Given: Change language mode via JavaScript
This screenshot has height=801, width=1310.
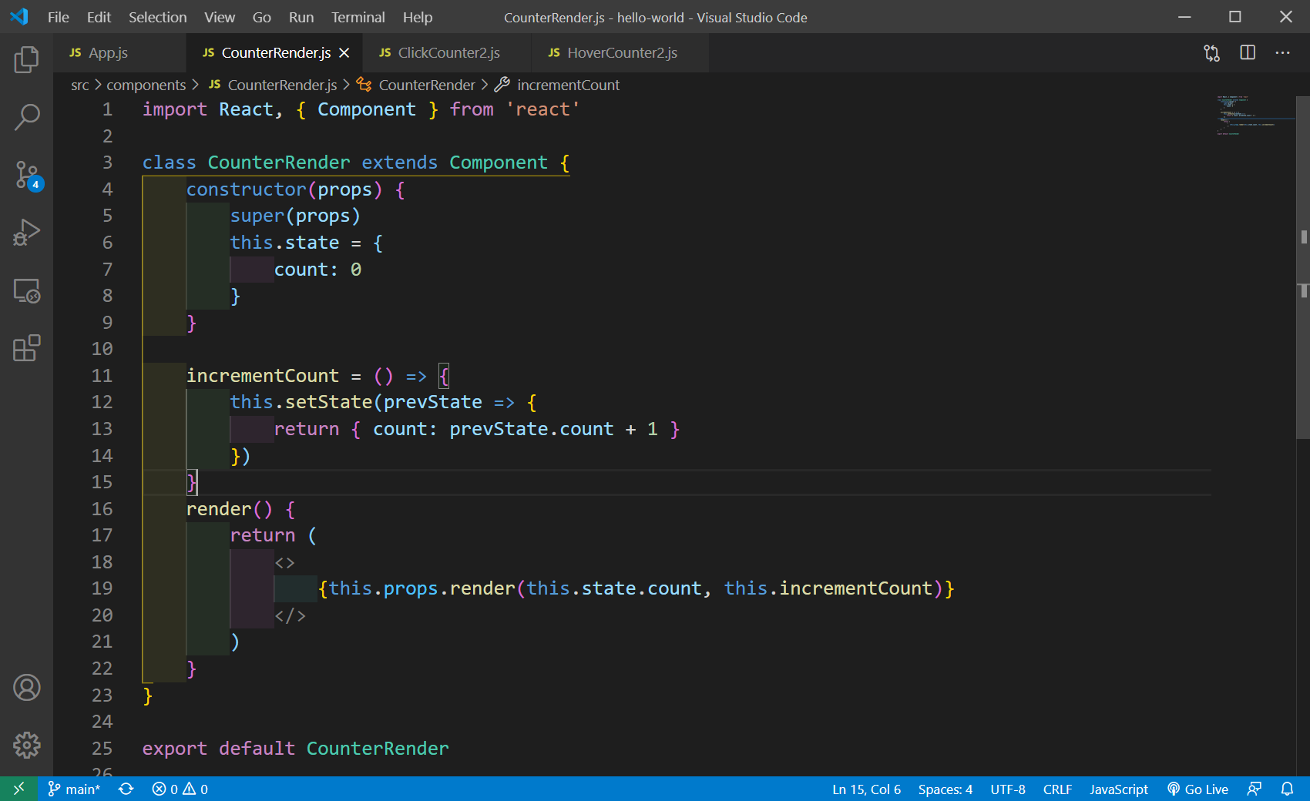Looking at the screenshot, I should pyautogui.click(x=1118, y=789).
